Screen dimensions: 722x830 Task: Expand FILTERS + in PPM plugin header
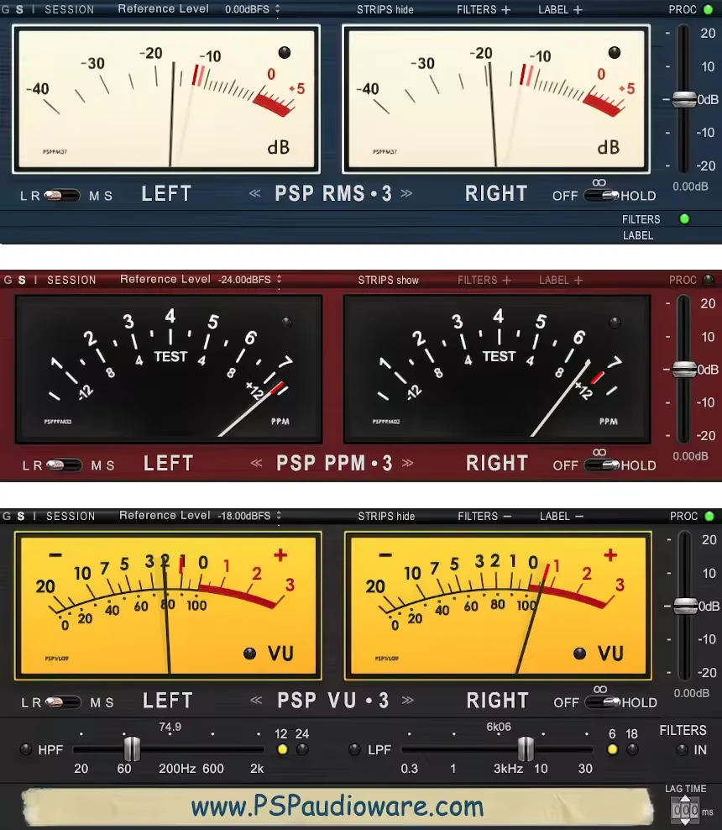click(484, 280)
